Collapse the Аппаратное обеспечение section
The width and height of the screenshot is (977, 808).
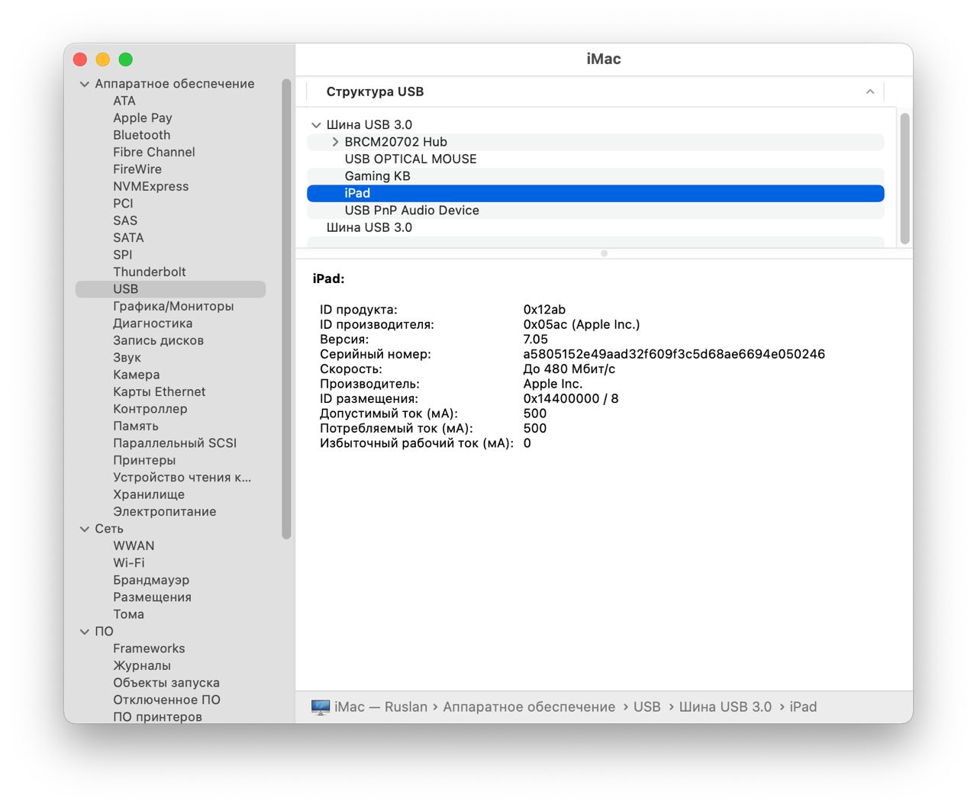(x=85, y=84)
